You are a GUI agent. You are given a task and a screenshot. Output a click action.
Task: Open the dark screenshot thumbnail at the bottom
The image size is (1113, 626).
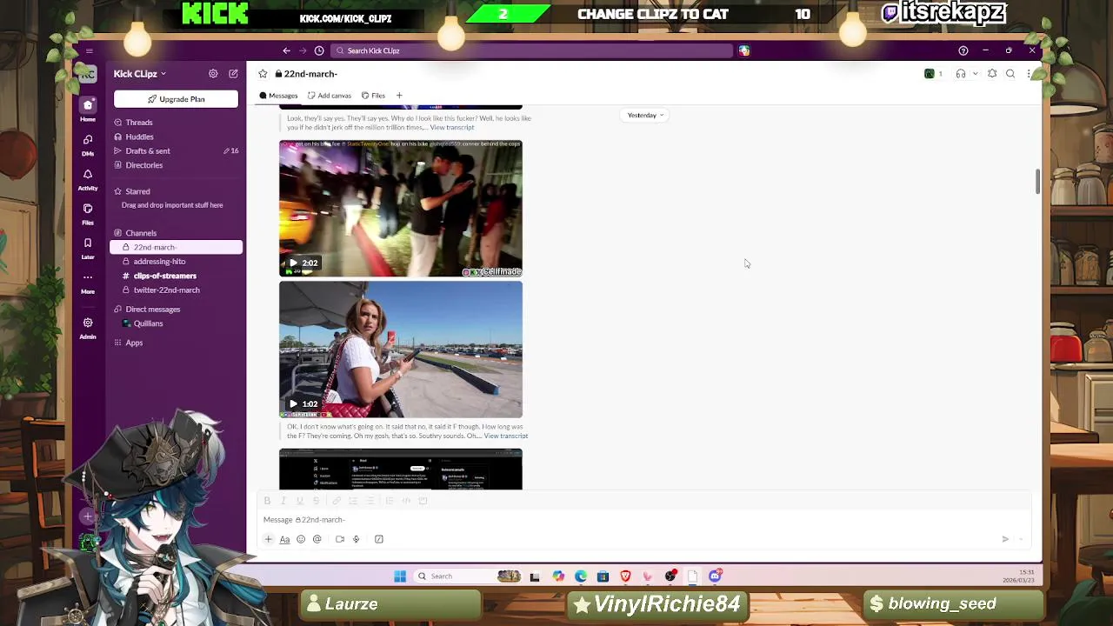[x=401, y=469]
